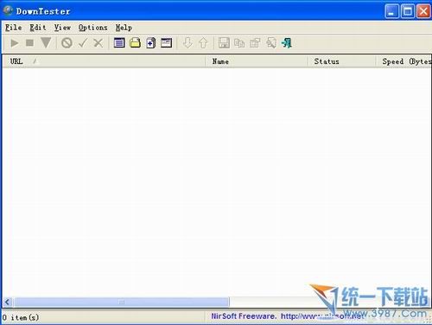Open the File menu
432x325 pixels.
14,28
